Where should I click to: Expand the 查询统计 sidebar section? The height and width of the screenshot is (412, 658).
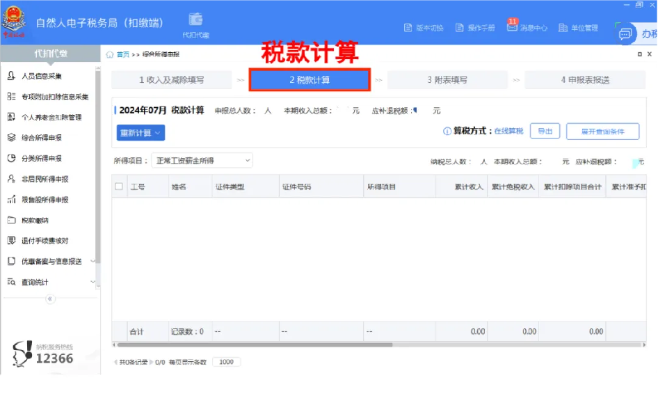click(x=50, y=283)
